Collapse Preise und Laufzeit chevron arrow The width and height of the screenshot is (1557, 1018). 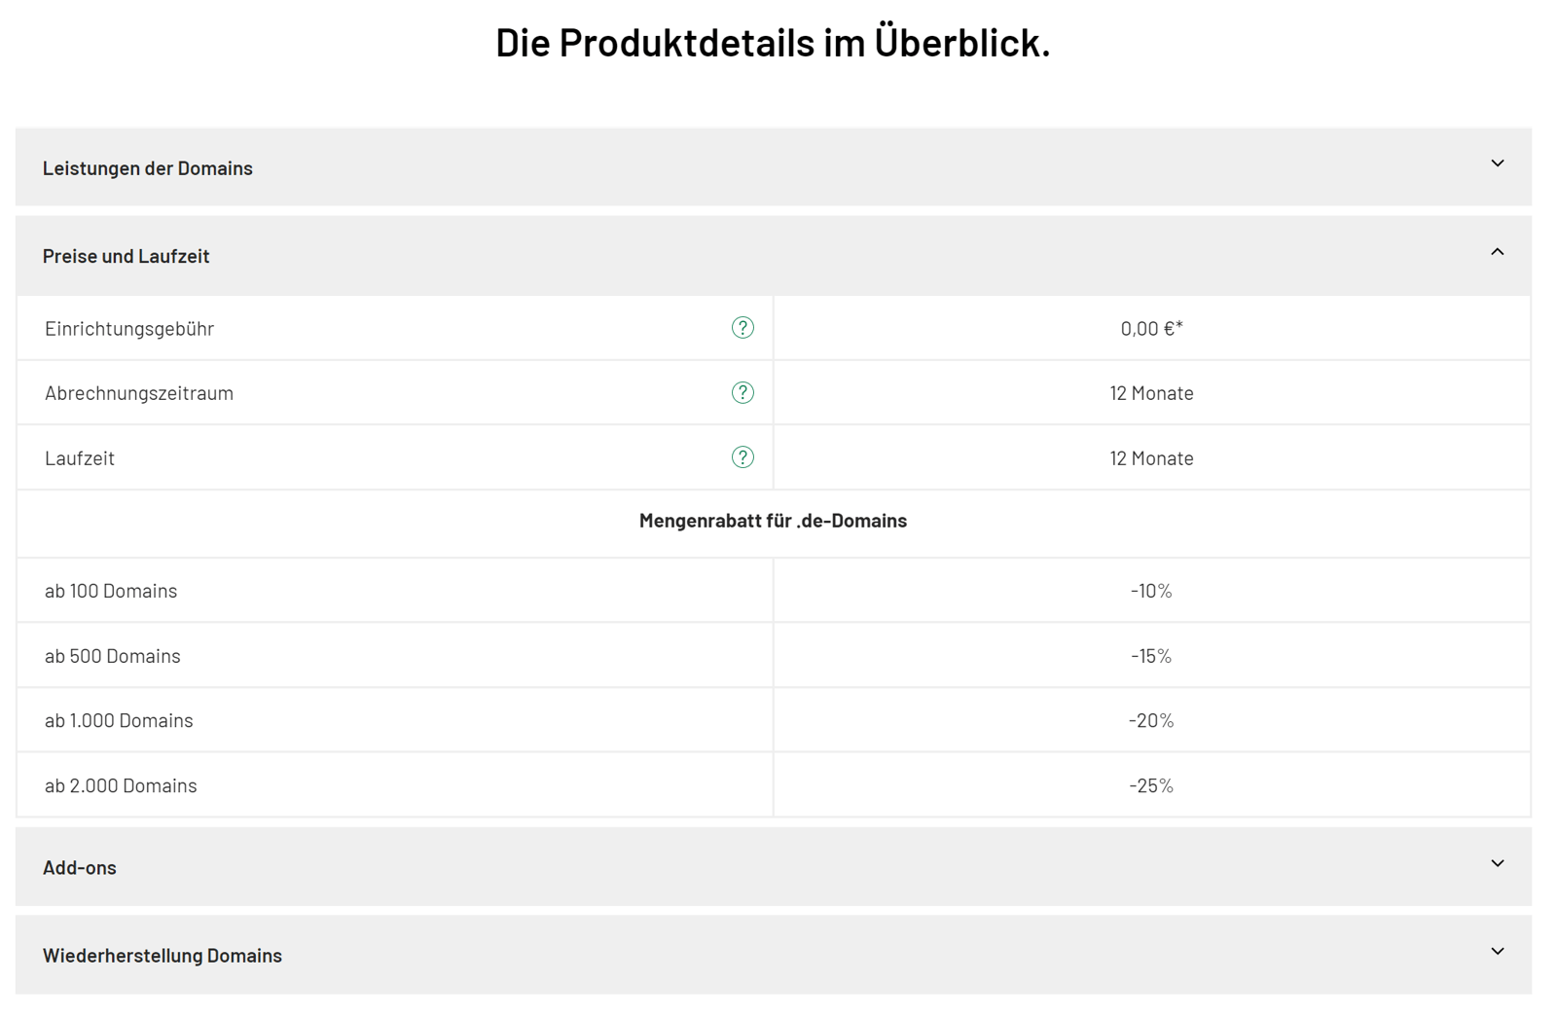coord(1498,252)
